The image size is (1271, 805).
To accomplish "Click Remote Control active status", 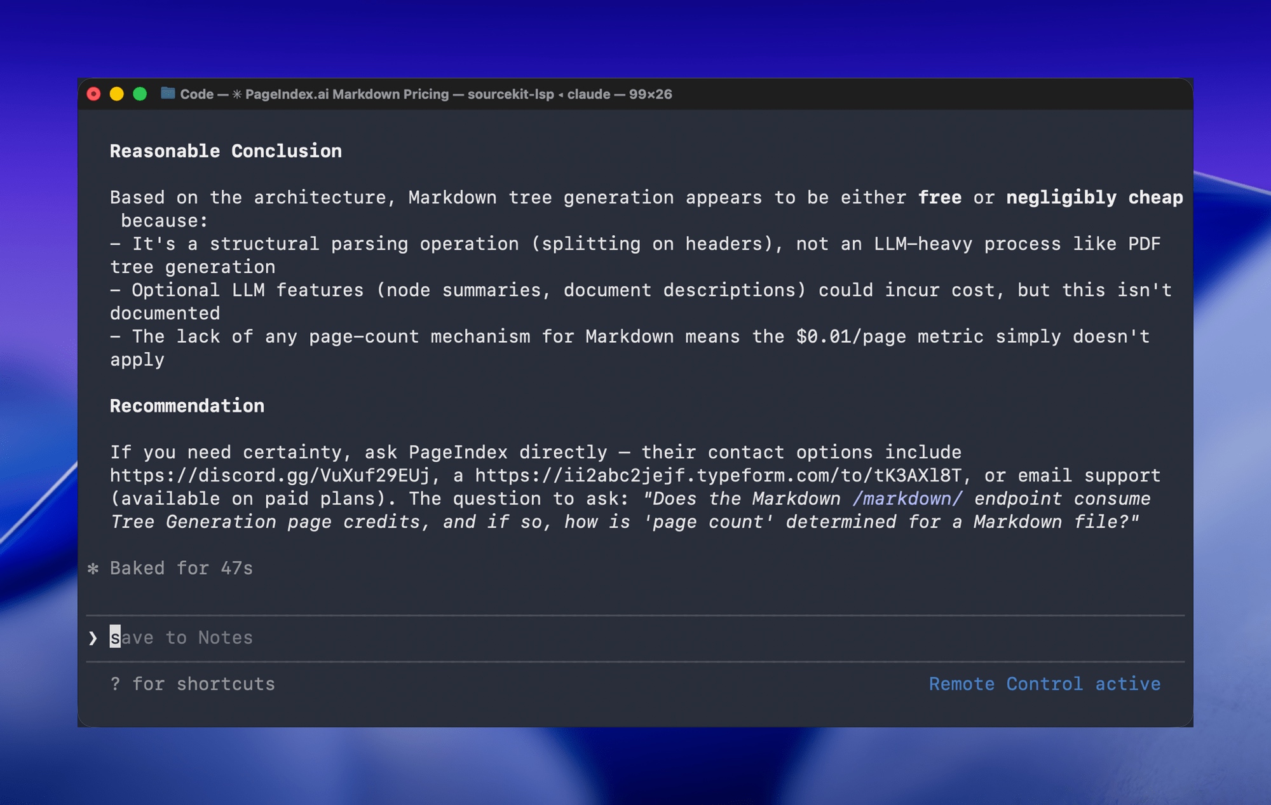I will click(x=1044, y=684).
